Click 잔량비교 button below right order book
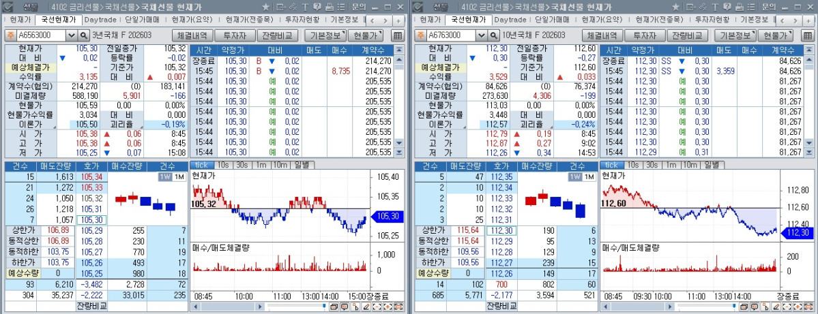Viewport: 818px width, 314px height. click(501, 306)
